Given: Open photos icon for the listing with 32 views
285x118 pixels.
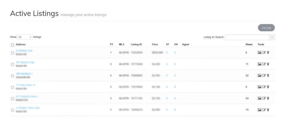Looking at the screenshot, I should (x=259, y=76).
